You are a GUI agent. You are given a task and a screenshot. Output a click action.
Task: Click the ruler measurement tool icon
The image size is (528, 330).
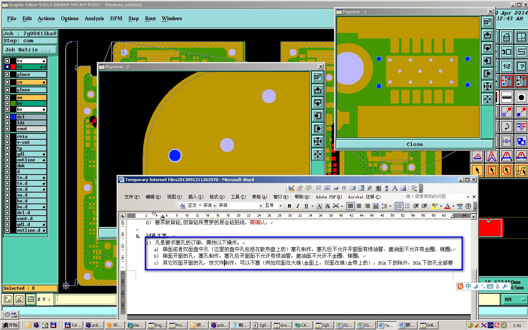[506, 98]
